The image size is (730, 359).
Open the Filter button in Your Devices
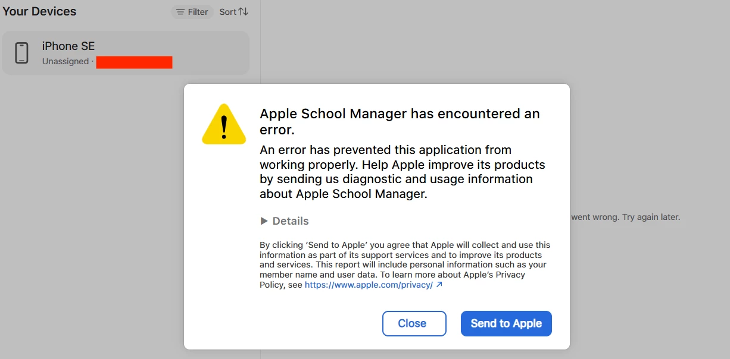point(192,12)
